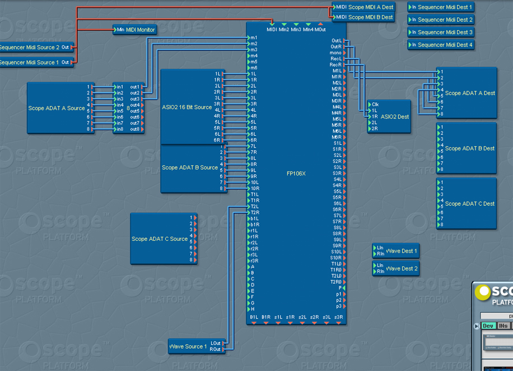
Task: Select the Scope ADAT B Dest module
Action: pos(467,148)
